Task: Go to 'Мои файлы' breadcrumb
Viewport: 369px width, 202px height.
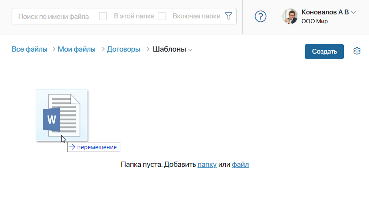Action: coord(76,49)
